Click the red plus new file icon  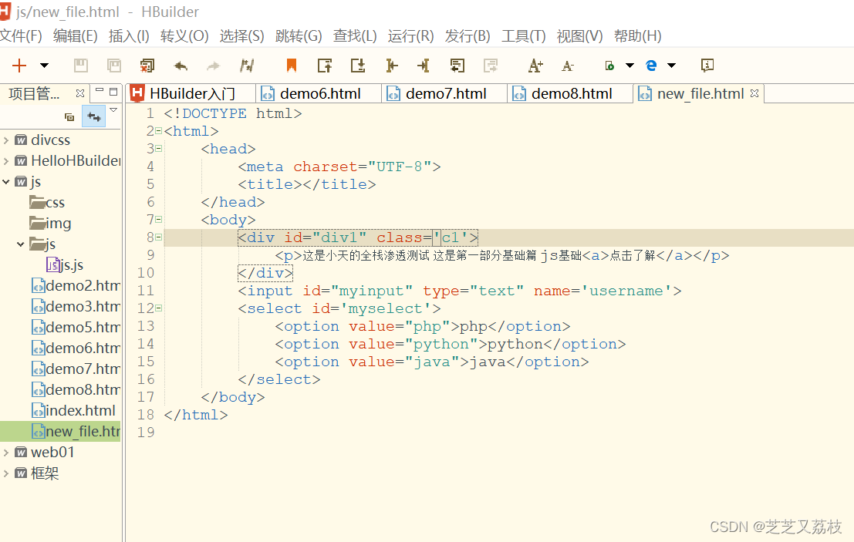19,66
